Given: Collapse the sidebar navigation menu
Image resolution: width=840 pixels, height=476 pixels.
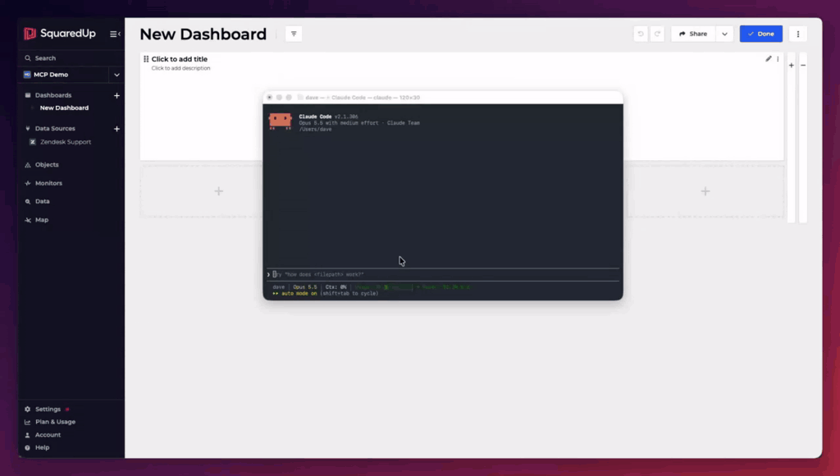Looking at the screenshot, I should (x=115, y=34).
